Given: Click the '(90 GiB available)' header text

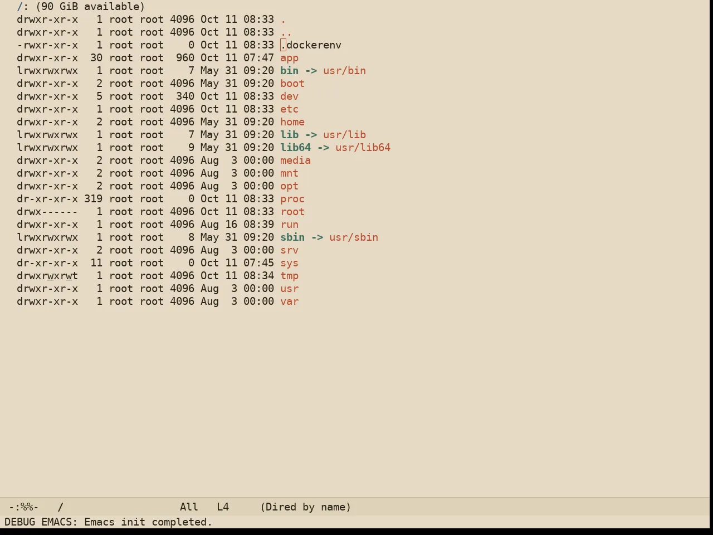Looking at the screenshot, I should 90,7.
